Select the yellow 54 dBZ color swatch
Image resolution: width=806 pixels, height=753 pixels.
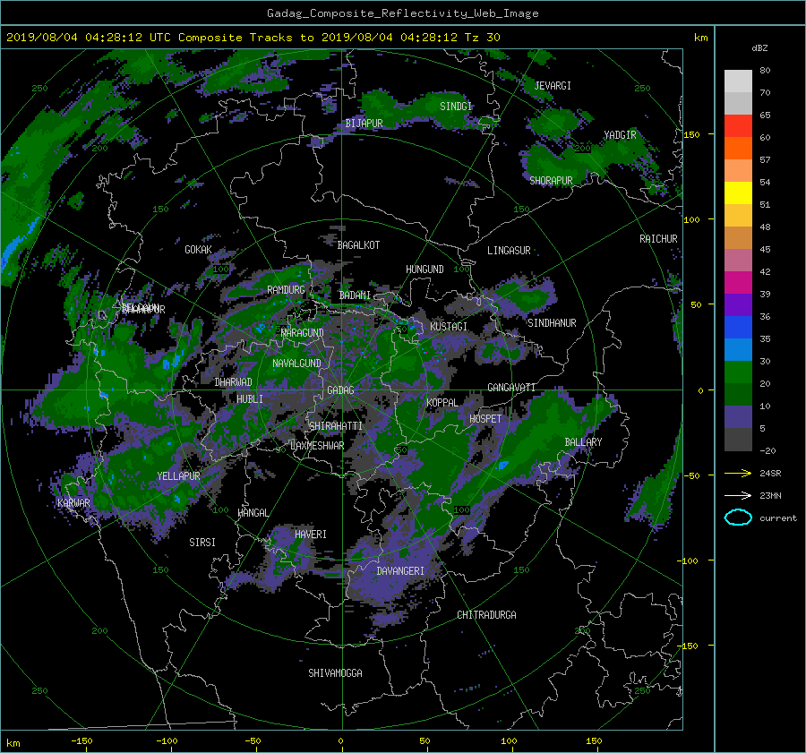click(x=738, y=193)
